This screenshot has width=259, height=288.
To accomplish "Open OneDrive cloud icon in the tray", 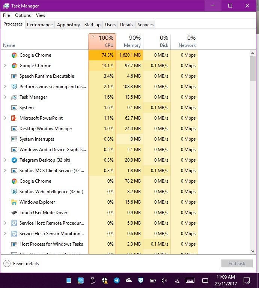I will (x=129, y=280).
